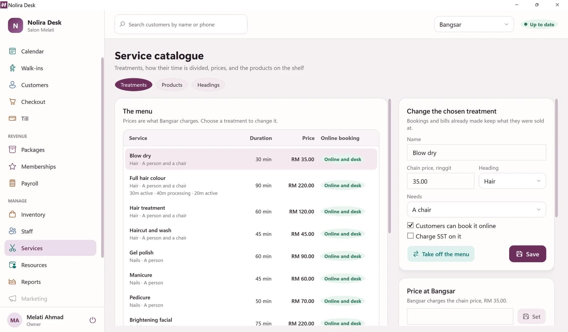Image resolution: width=568 pixels, height=332 pixels.
Task: Open the Needs dropdown showing A chair
Action: [476, 210]
